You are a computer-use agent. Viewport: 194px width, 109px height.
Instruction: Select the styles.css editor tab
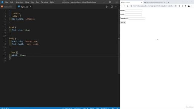pyautogui.click(x=24, y=7)
